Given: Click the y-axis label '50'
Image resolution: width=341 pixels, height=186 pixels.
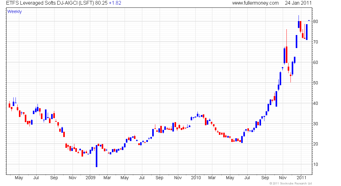Looking at the screenshot, I should click(315, 83).
